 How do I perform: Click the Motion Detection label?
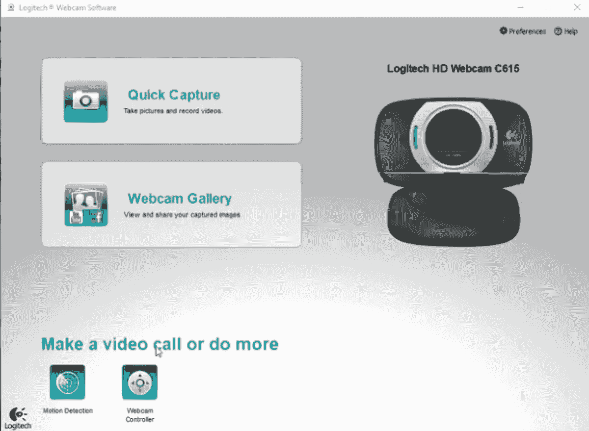pyautogui.click(x=68, y=411)
